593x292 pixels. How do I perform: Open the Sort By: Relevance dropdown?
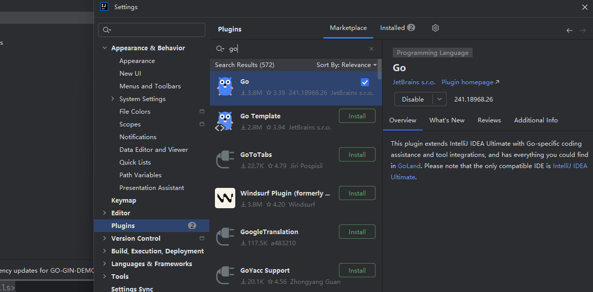click(347, 65)
